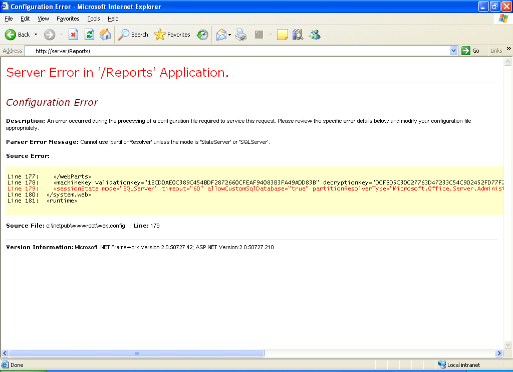Image resolution: width=513 pixels, height=372 pixels.
Task: Click the 'Parser Error Message:' label
Action: [x=42, y=142]
